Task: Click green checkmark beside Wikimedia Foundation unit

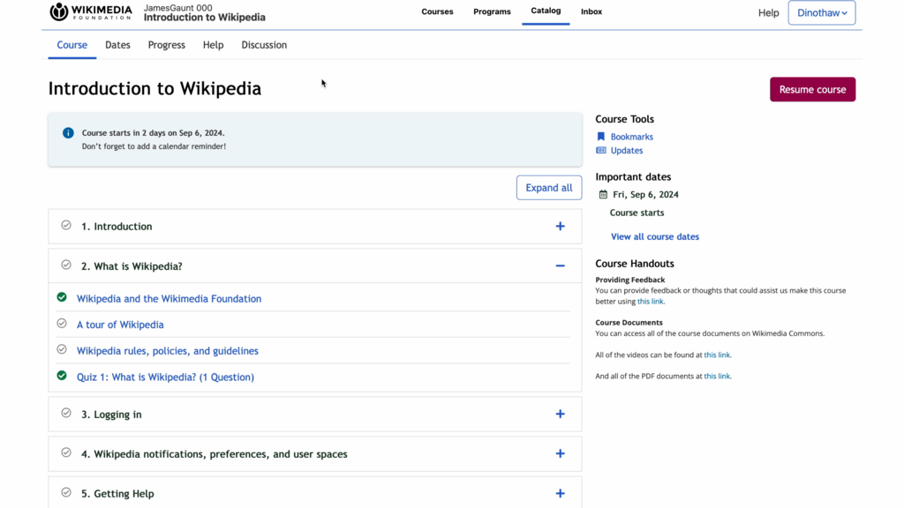Action: pos(62,297)
